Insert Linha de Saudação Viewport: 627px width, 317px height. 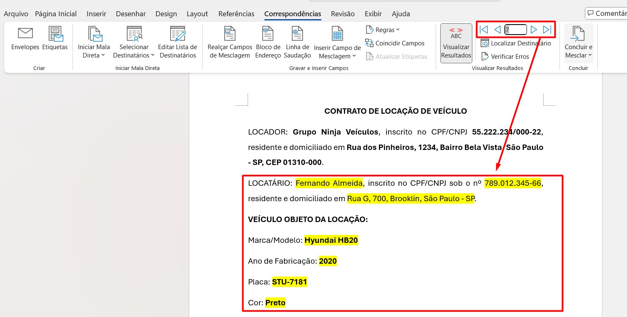tap(297, 42)
